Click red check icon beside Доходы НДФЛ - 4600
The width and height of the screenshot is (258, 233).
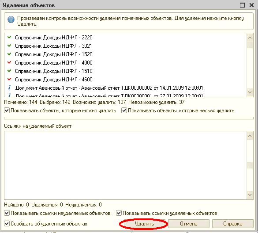(x=9, y=79)
